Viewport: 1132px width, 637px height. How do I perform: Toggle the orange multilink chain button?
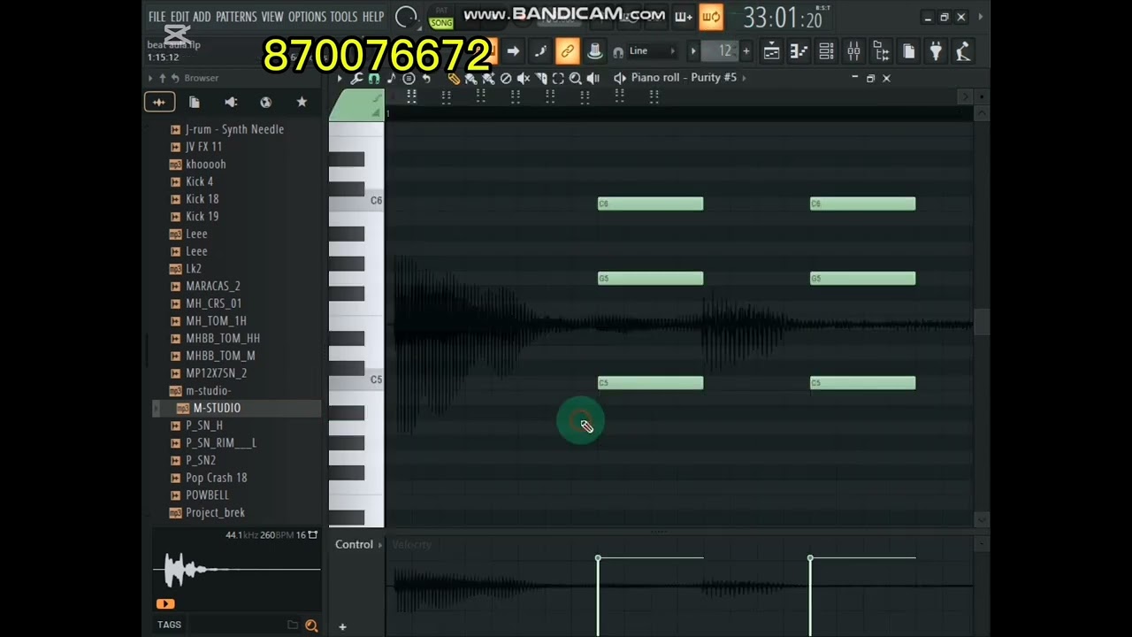pyautogui.click(x=568, y=51)
